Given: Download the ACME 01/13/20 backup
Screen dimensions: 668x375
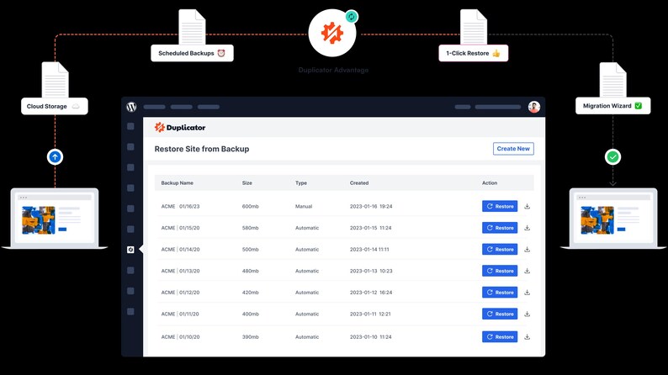Looking at the screenshot, I should tap(527, 271).
